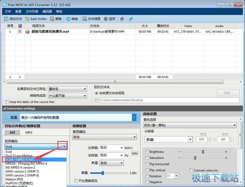The image size is (245, 187).
Task: Uncheck the checkbox for file row 1
Action: 20,31
